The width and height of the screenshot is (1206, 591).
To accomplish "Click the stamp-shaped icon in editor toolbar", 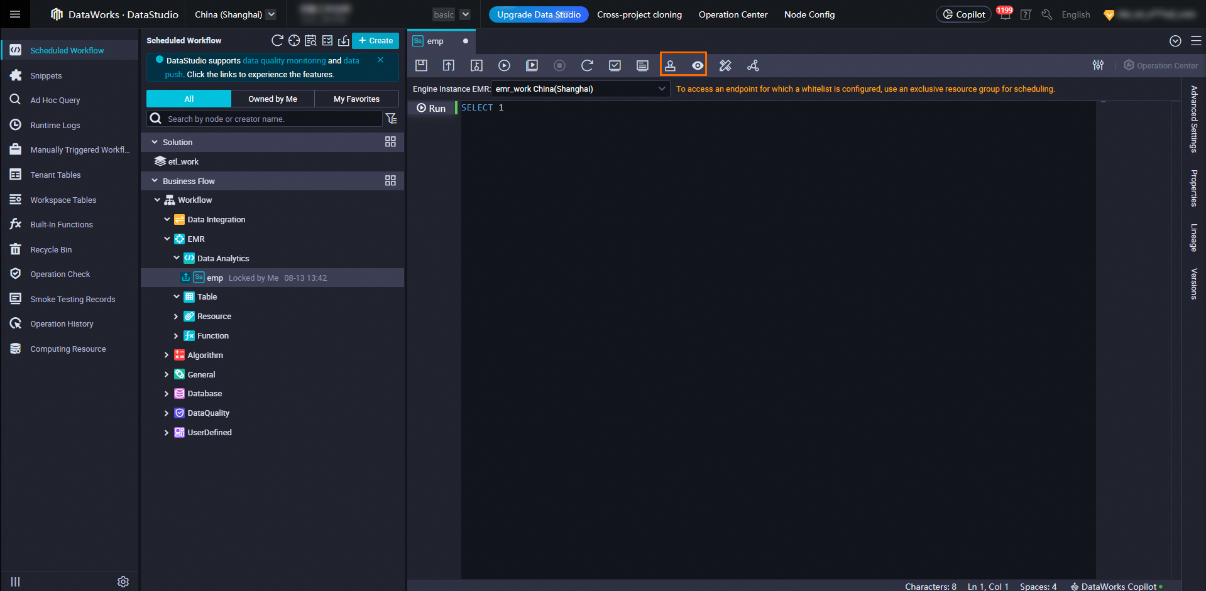I will click(x=670, y=65).
